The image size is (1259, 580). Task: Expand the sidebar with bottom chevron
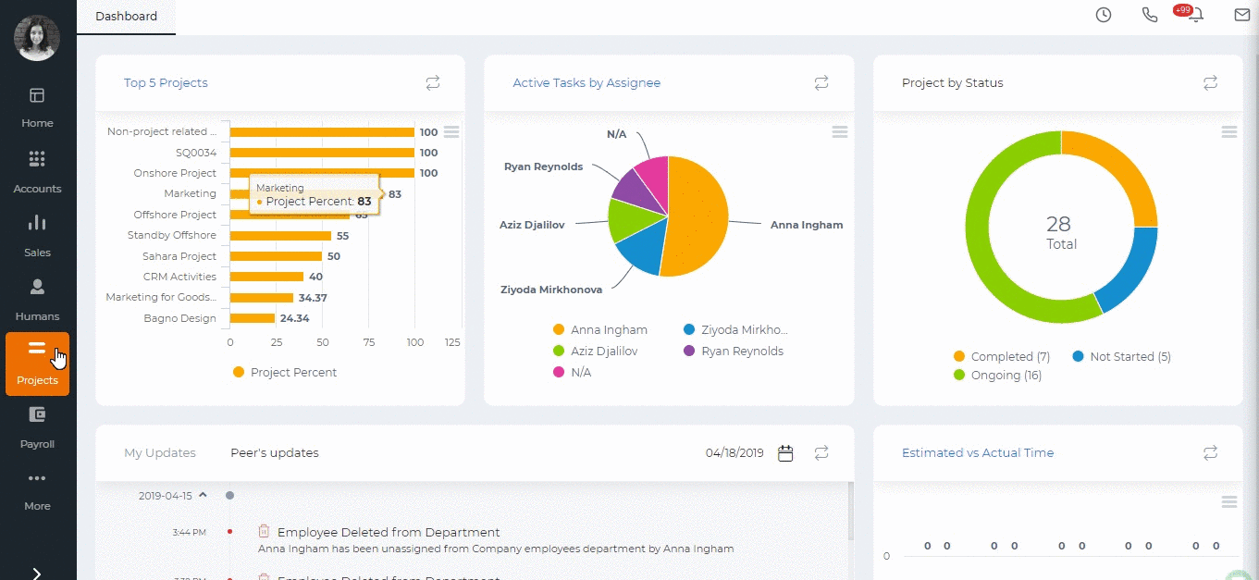click(37, 574)
